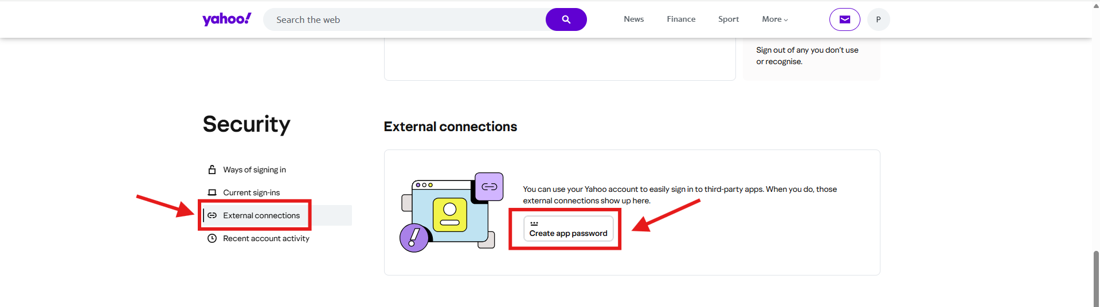The image size is (1100, 307).
Task: Click the link icon beside External connections
Action: tap(212, 215)
